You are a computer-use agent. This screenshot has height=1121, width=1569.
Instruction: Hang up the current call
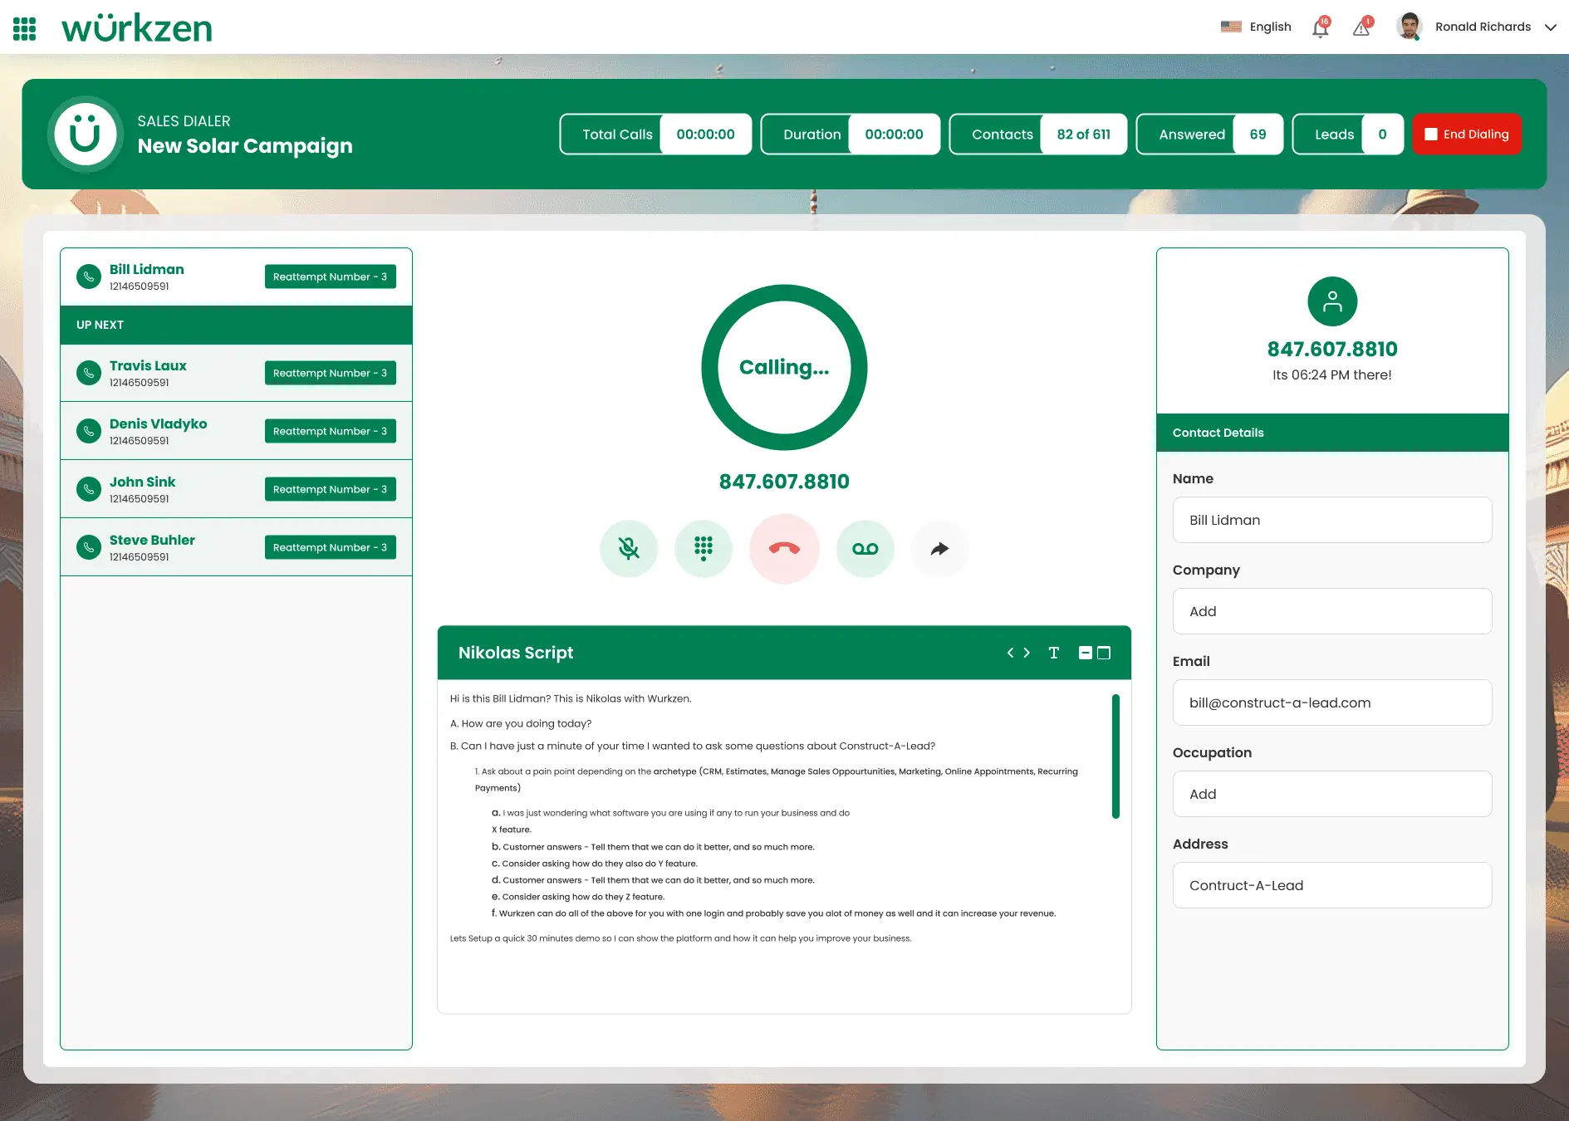(784, 549)
